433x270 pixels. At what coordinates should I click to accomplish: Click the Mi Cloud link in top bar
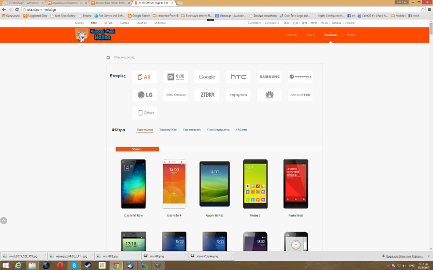pyautogui.click(x=160, y=23)
